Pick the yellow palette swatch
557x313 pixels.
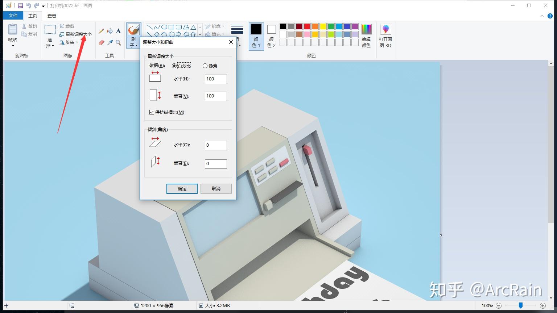[323, 26]
